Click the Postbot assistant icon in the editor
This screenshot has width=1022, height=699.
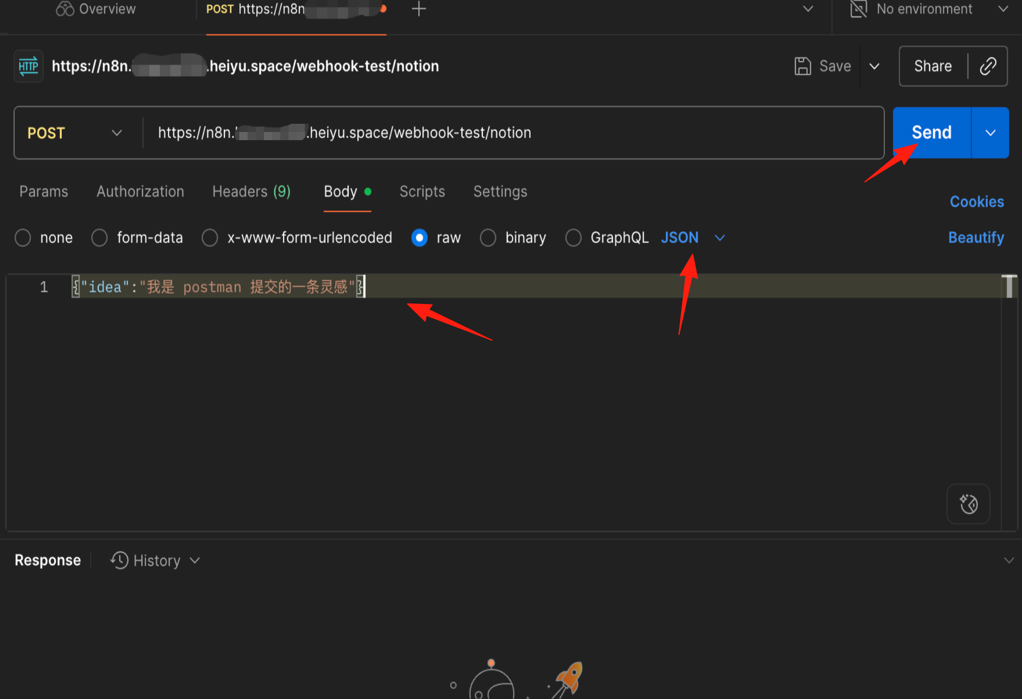[968, 504]
